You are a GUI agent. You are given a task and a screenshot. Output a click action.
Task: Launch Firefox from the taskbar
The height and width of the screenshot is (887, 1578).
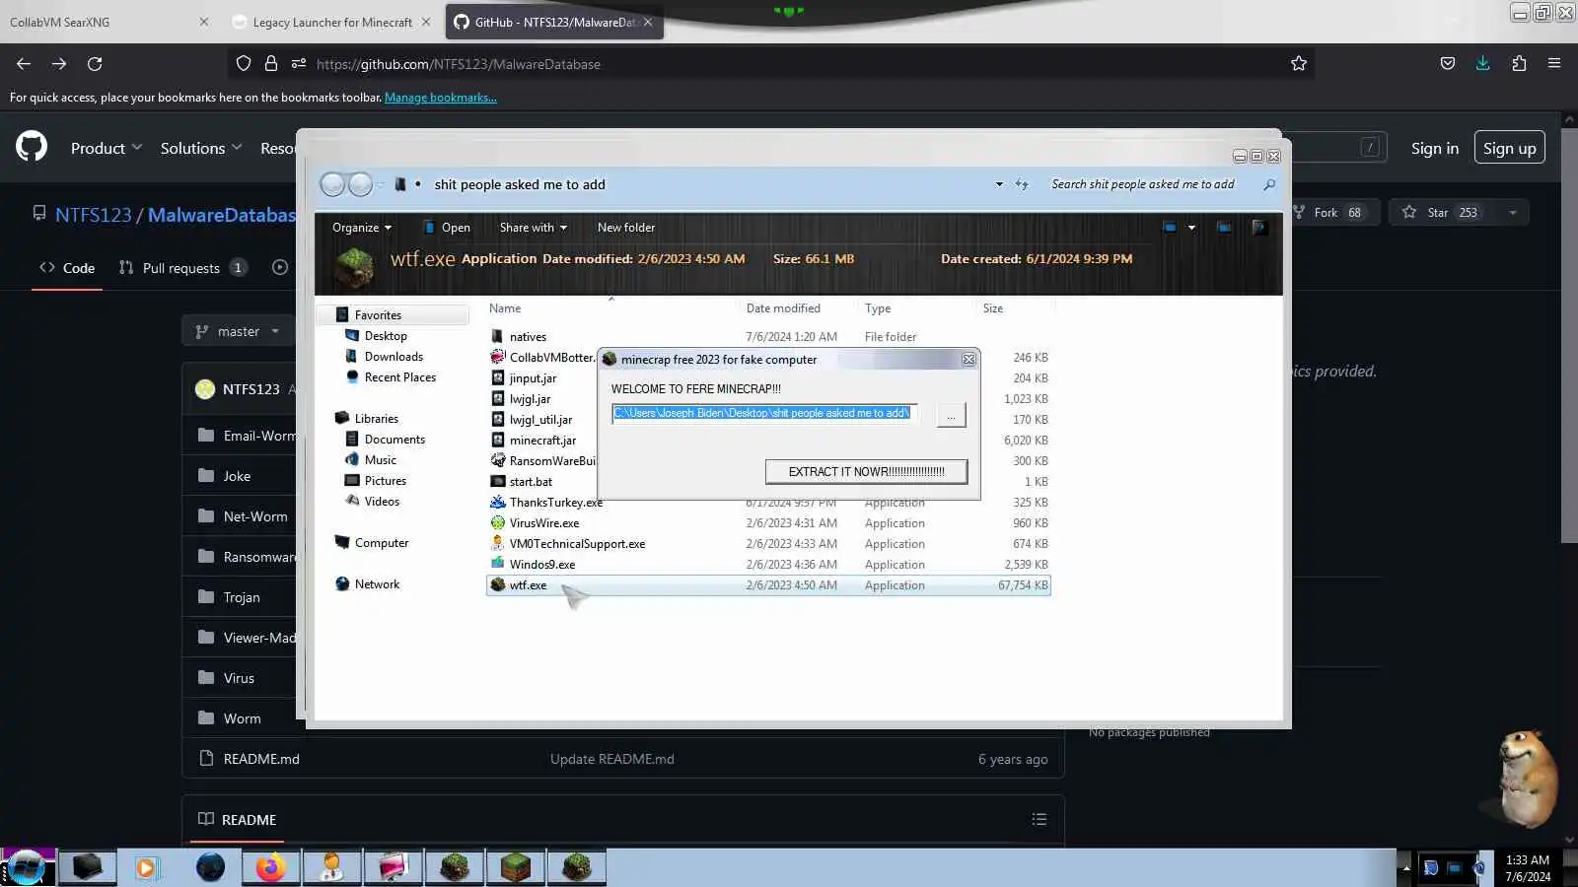(x=270, y=867)
